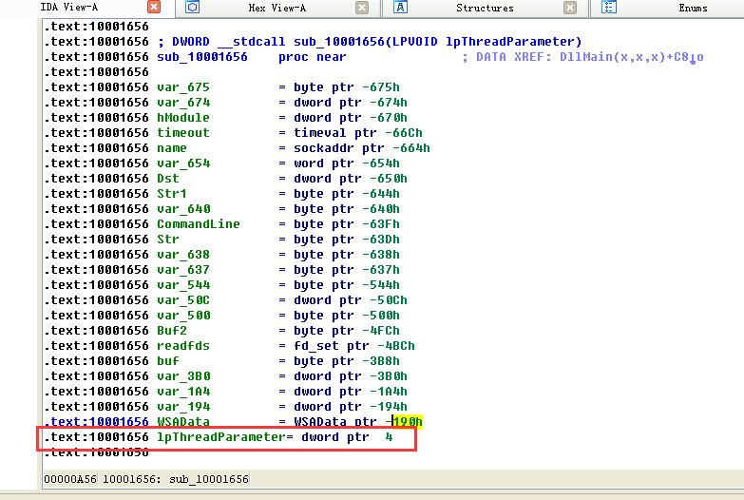
Task: Click the highlighted 190h offset value
Action: (x=407, y=422)
